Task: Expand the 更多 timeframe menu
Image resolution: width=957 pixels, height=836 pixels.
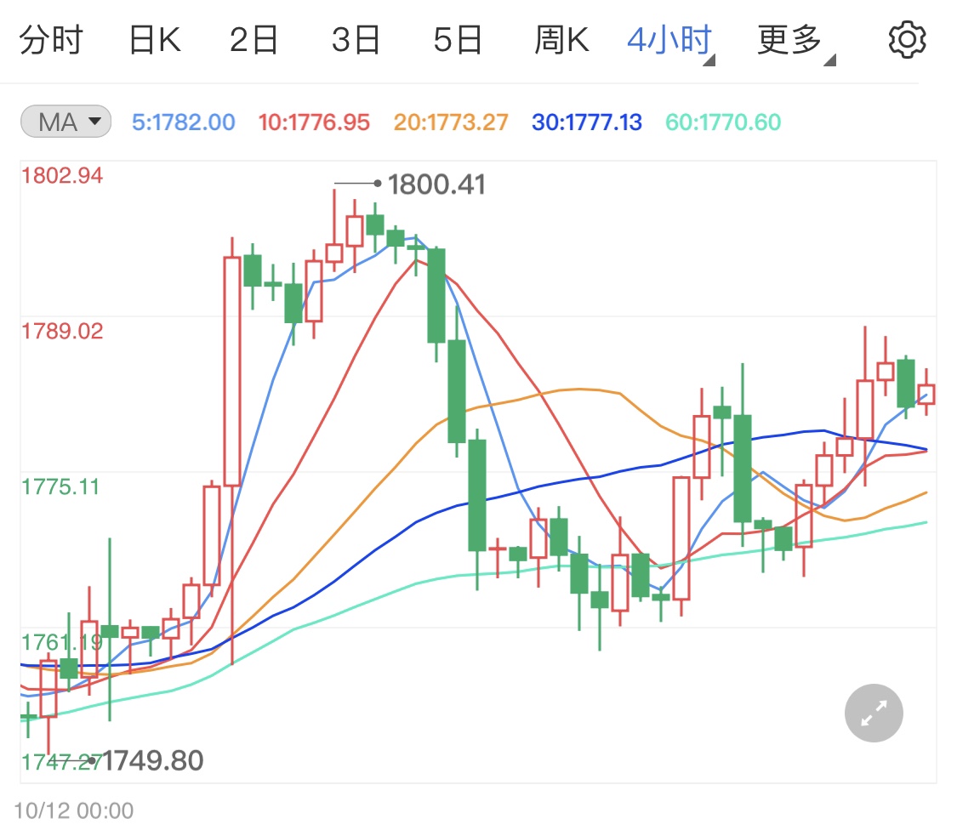Action: coord(795,41)
